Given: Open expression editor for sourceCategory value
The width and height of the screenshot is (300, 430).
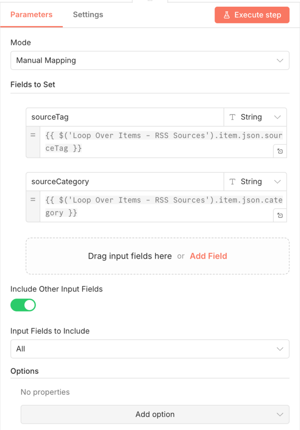Looking at the screenshot, I should point(280,215).
